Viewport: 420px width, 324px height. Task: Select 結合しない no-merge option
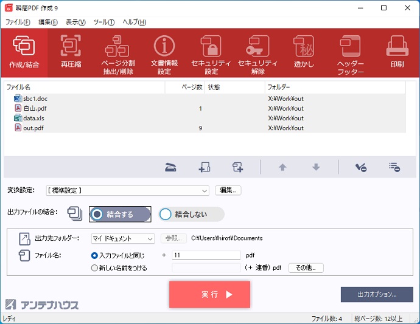pos(191,214)
